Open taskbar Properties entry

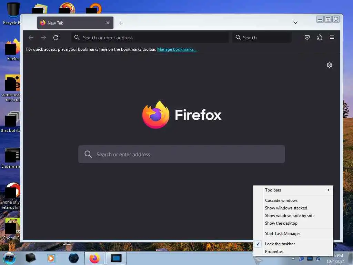pyautogui.click(x=293, y=252)
